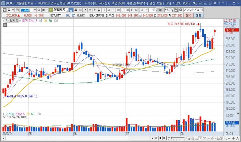The height and width of the screenshot is (142, 241).
Task: Click the pin window icon in title bar
Action: (215, 3)
